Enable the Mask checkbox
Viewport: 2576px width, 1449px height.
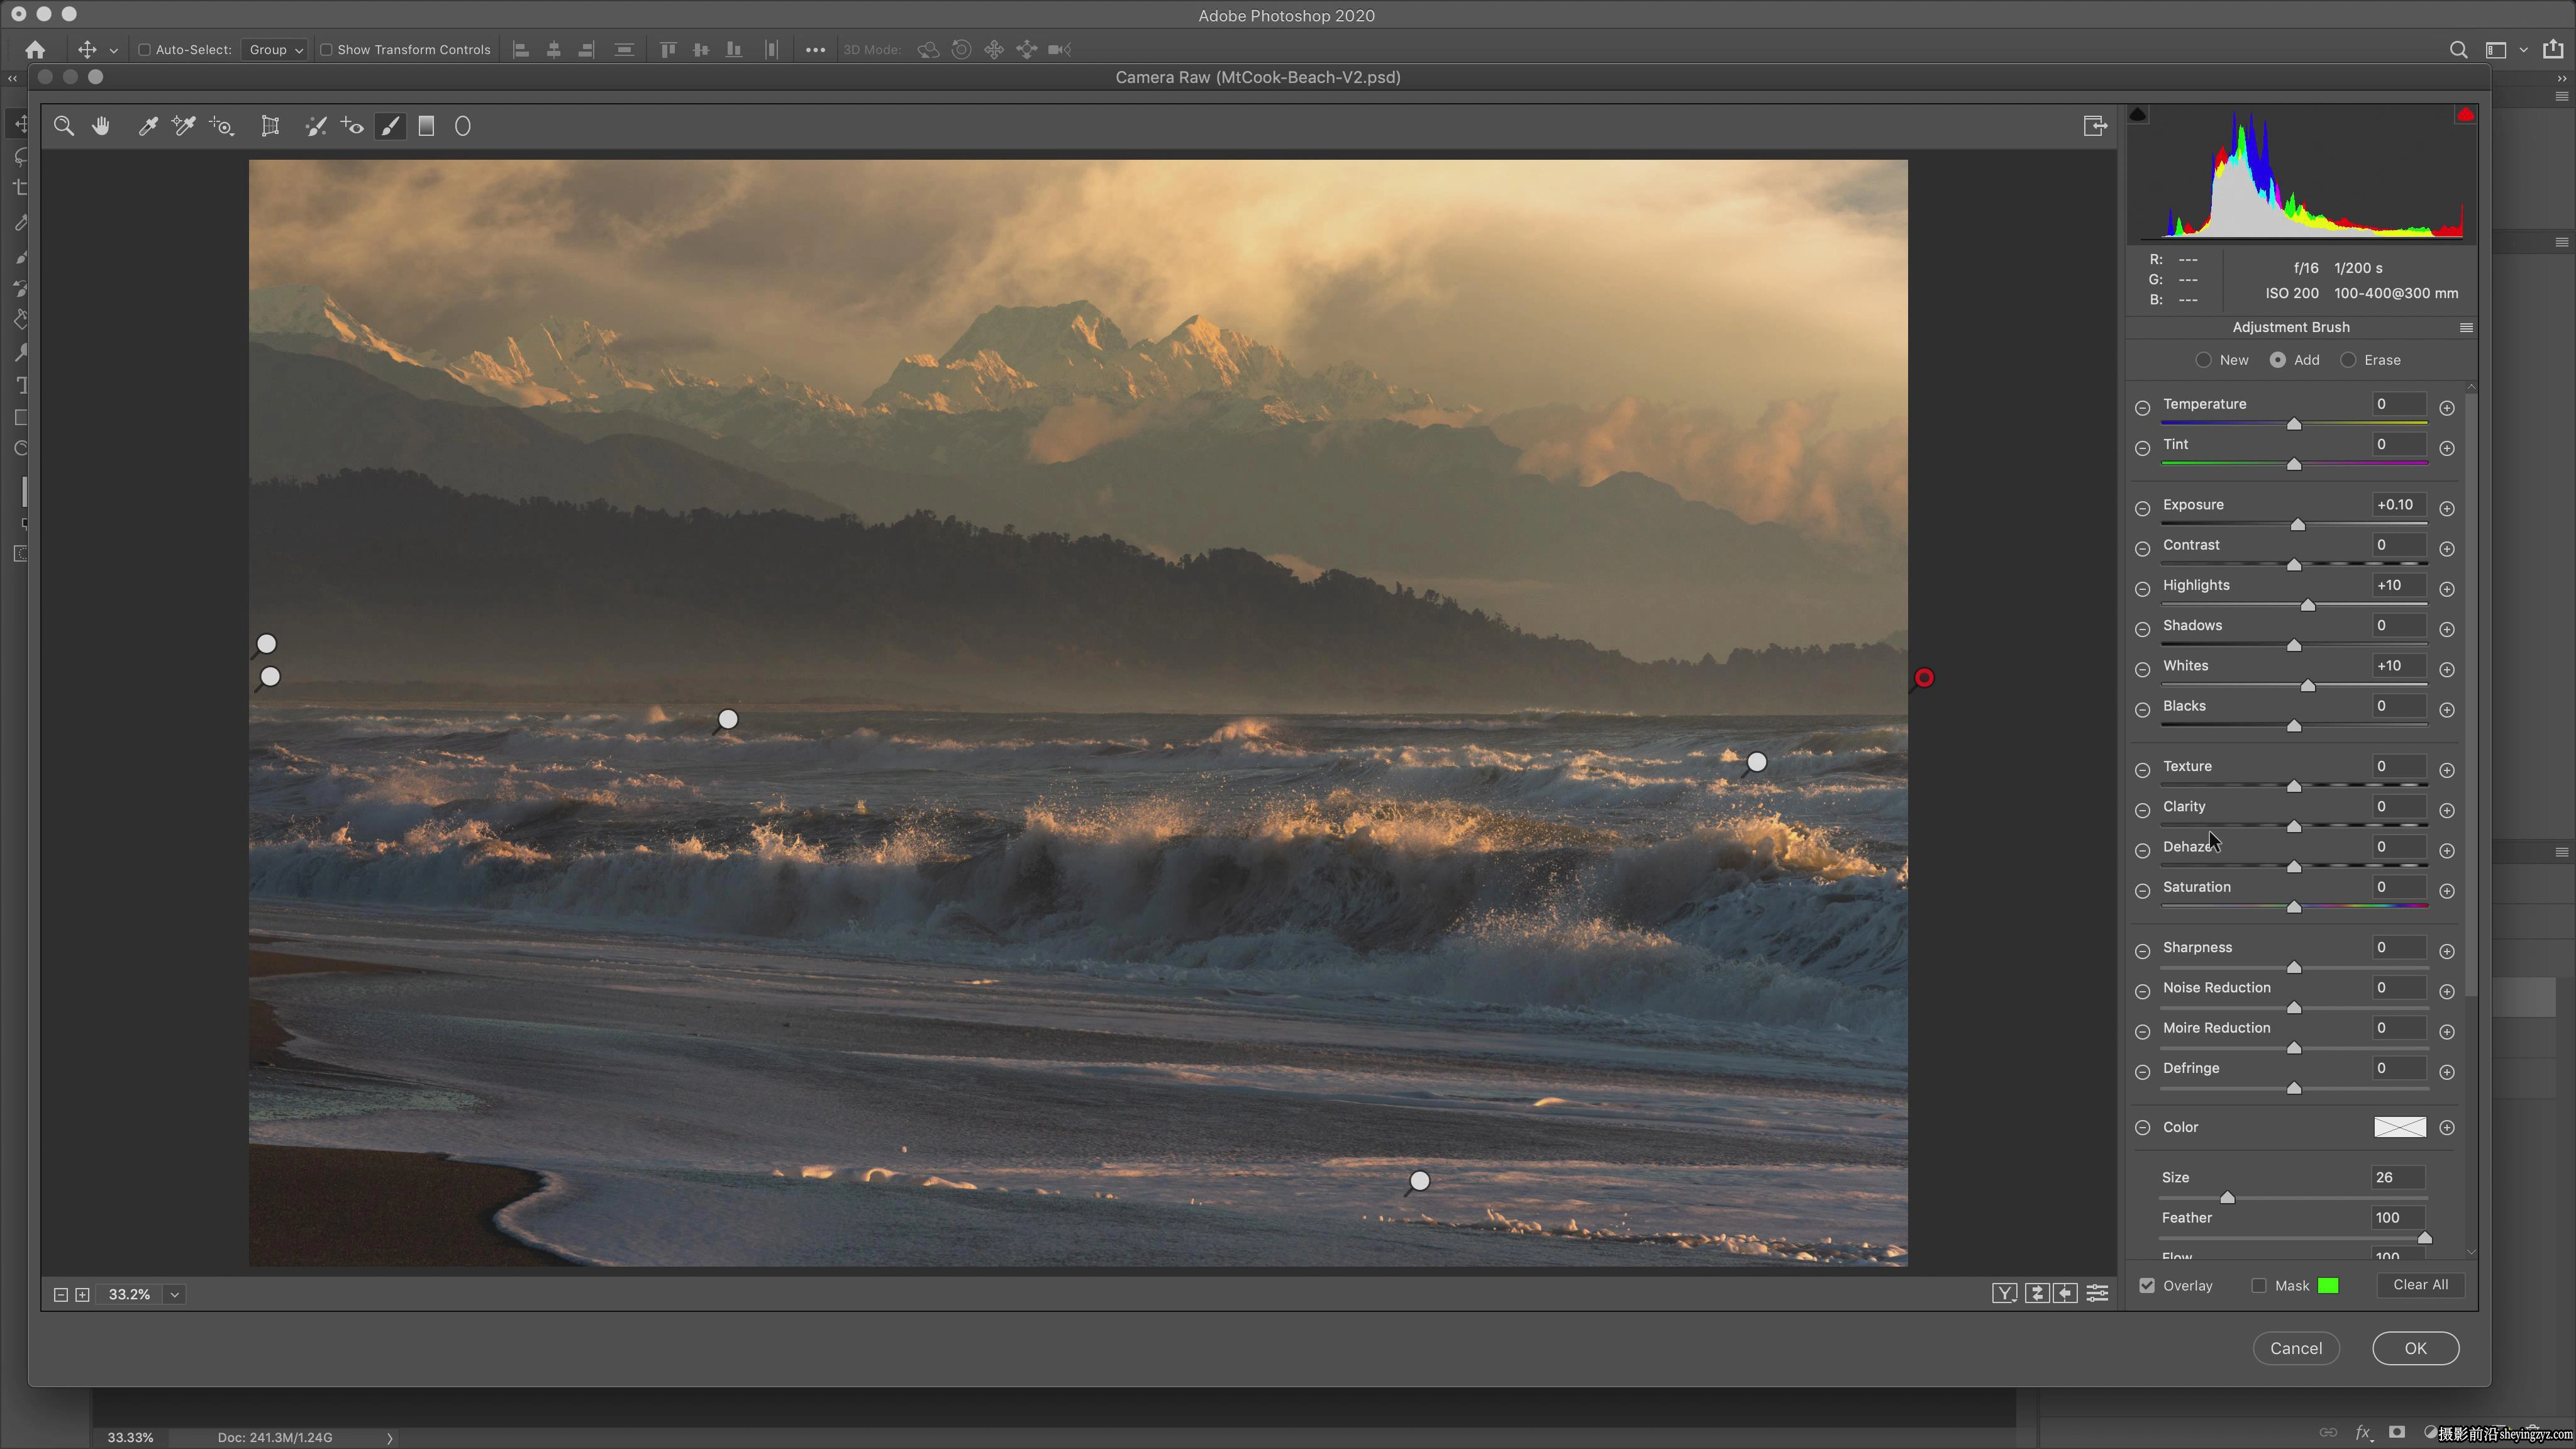2259,1286
